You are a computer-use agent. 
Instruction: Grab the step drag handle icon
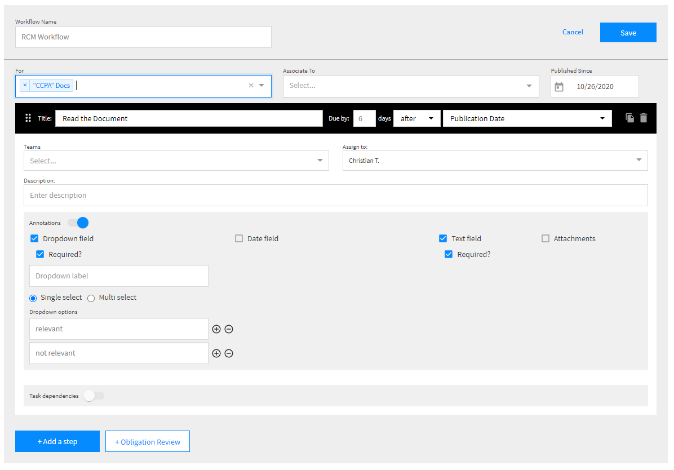[28, 118]
